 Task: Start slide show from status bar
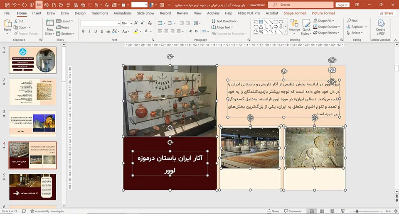click(342, 211)
